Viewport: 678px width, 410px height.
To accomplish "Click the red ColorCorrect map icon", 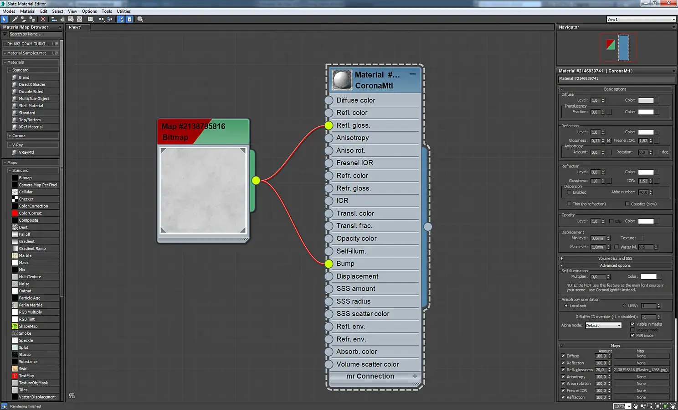I will [15, 213].
